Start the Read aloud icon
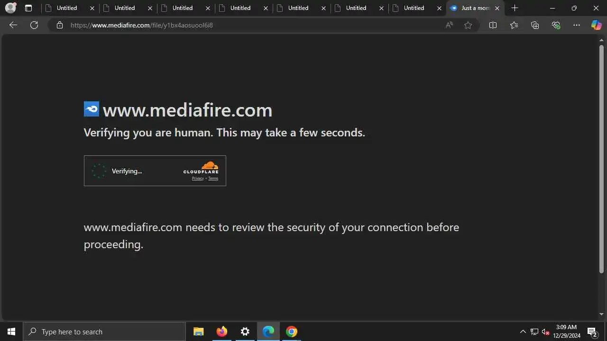This screenshot has width=607, height=341. pos(449,25)
